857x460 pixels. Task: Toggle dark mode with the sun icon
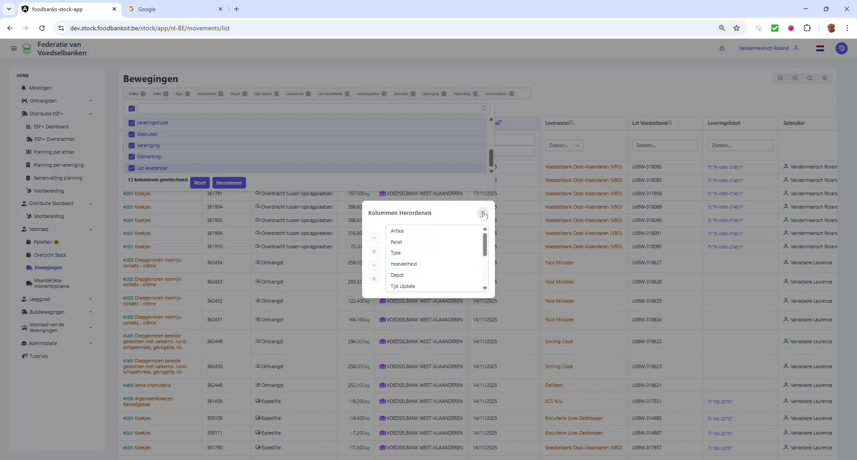[x=722, y=48]
